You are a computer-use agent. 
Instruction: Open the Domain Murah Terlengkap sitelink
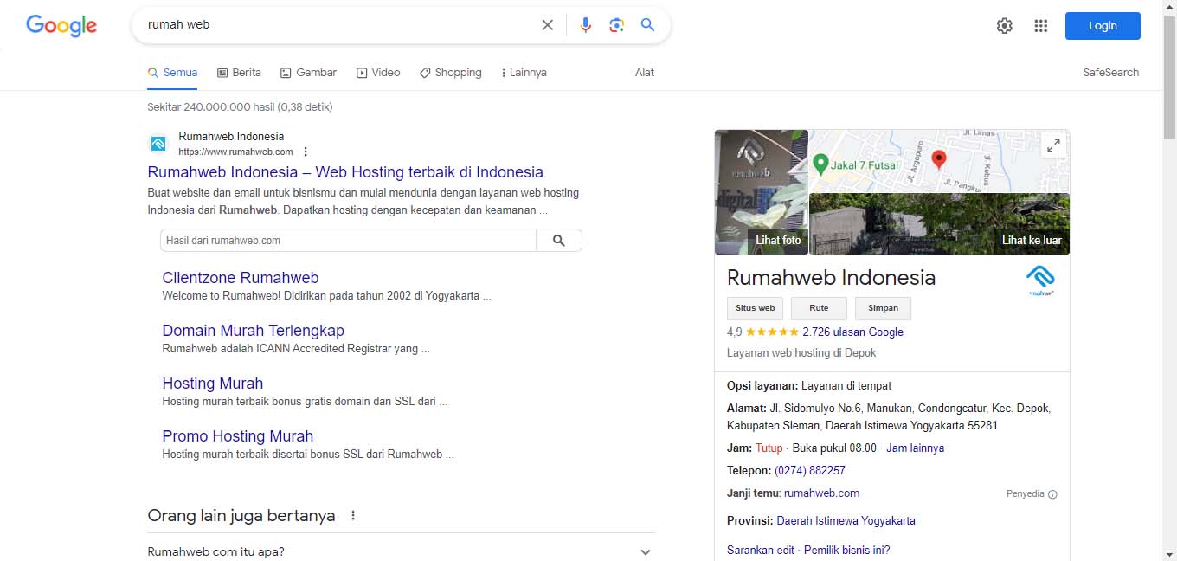254,331
